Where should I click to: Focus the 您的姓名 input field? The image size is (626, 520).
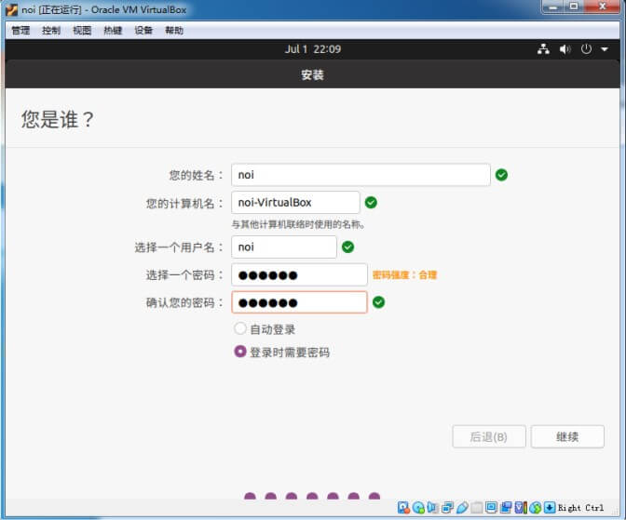point(361,175)
